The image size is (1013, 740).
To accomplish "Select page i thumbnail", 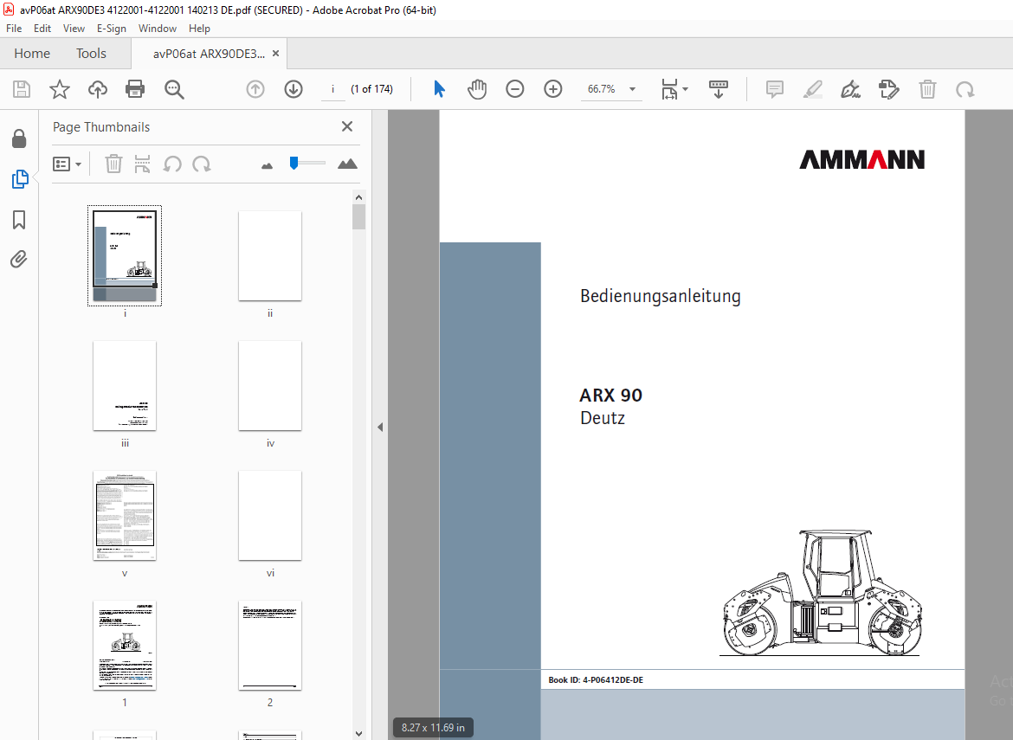I will pos(125,255).
